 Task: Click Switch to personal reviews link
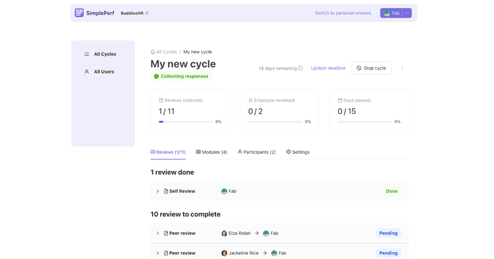(343, 13)
